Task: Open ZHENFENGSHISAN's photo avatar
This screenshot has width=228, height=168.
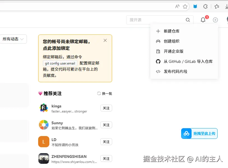Action: (44, 158)
